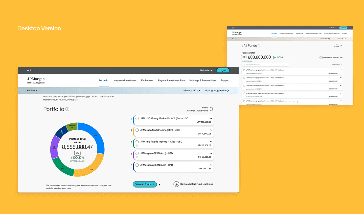Click the Logout button in small window
The image size is (364, 214).
coord(343,28)
